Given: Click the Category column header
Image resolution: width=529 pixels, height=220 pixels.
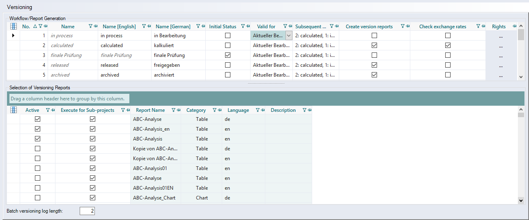Looking at the screenshot, I should [x=196, y=110].
